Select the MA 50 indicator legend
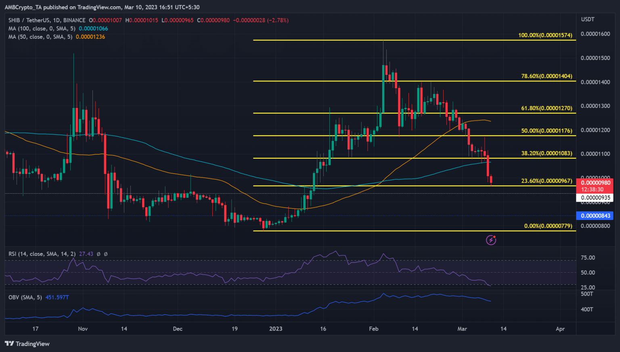The image size is (620, 352). [x=40, y=37]
